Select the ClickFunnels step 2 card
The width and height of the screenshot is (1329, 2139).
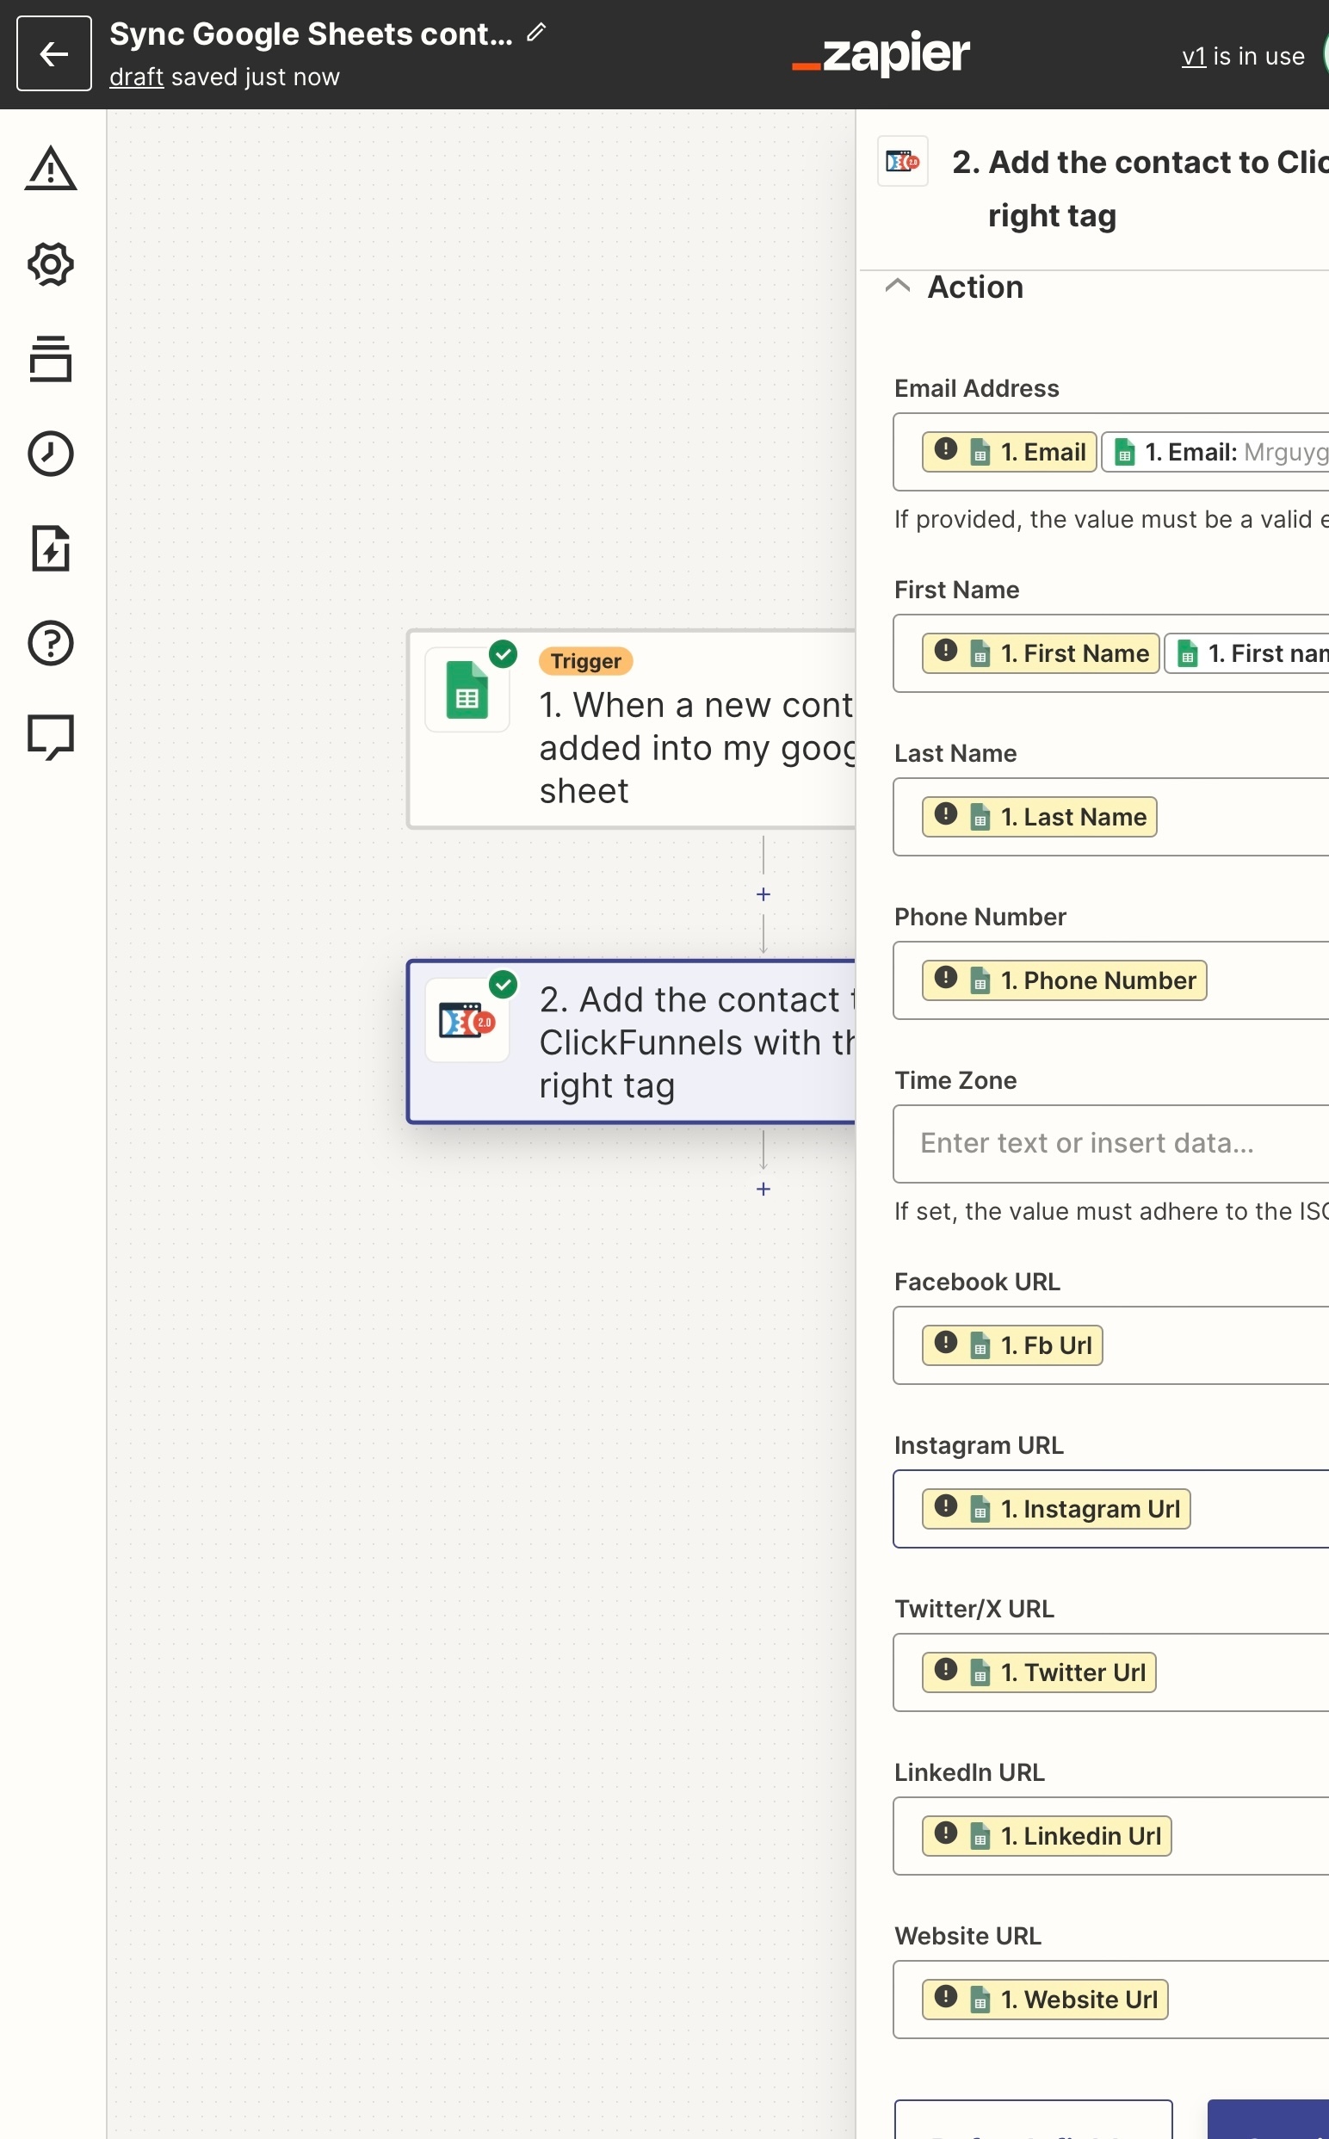[x=632, y=1042]
